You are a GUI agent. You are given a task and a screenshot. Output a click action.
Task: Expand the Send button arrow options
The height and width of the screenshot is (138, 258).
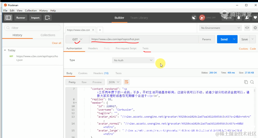(x=234, y=39)
